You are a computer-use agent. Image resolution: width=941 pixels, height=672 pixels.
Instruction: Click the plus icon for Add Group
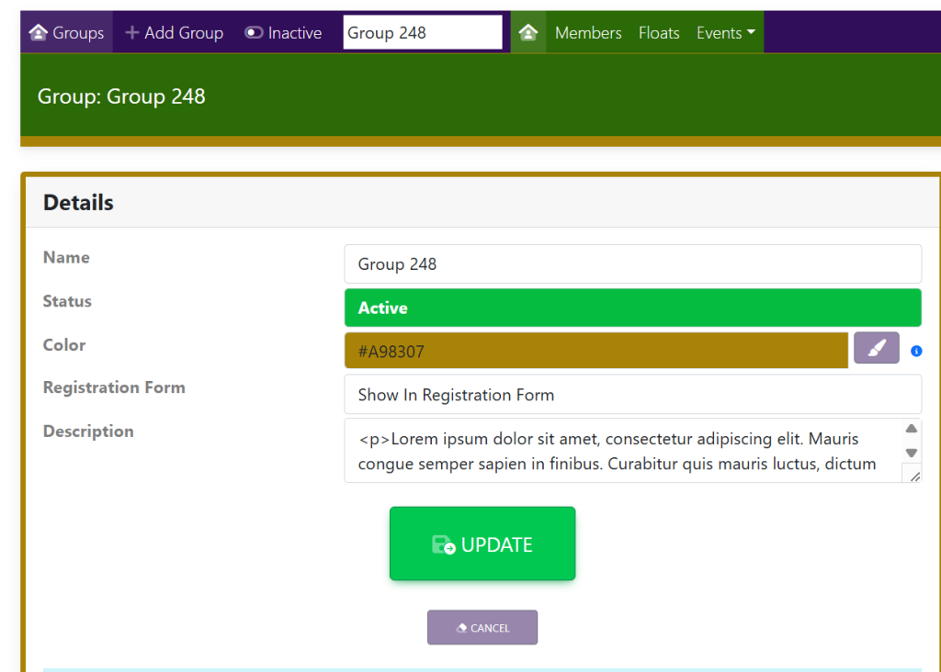click(132, 33)
